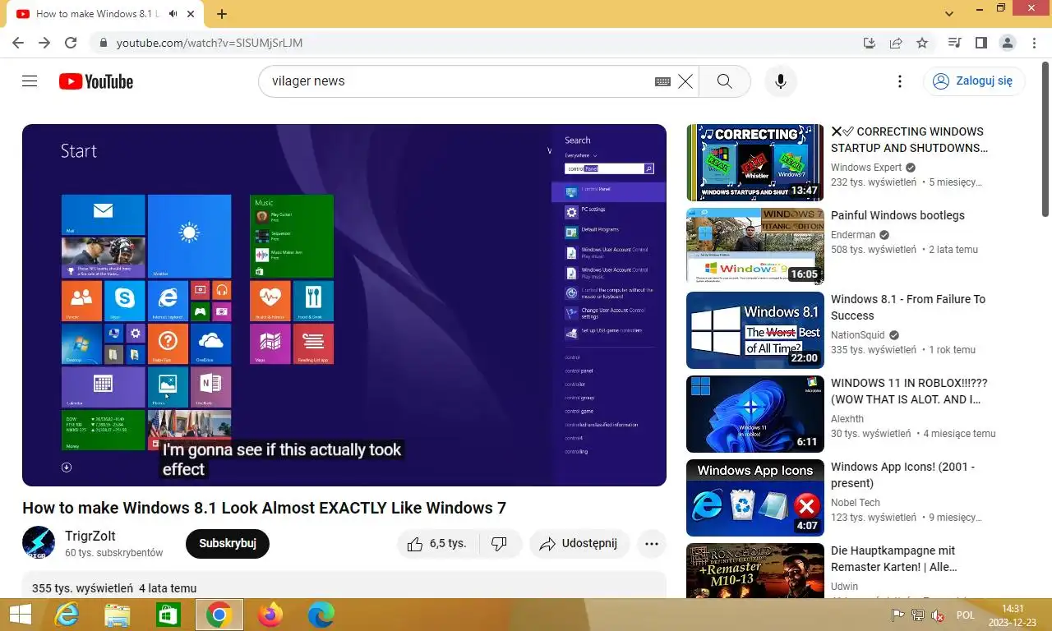
Task: Start voice search with the microphone icon
Action: pos(781,81)
